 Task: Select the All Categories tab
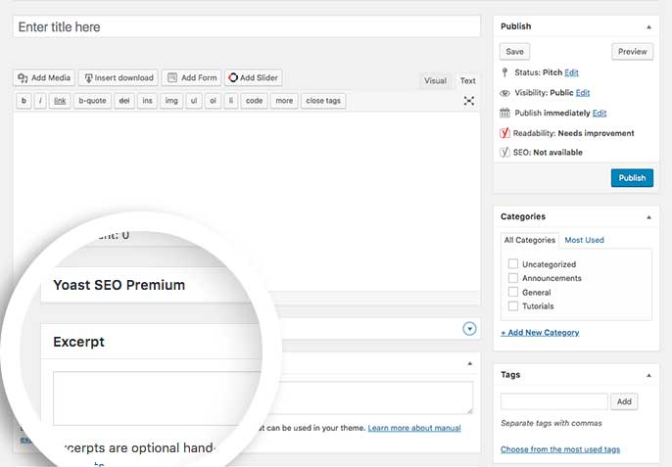pyautogui.click(x=530, y=241)
